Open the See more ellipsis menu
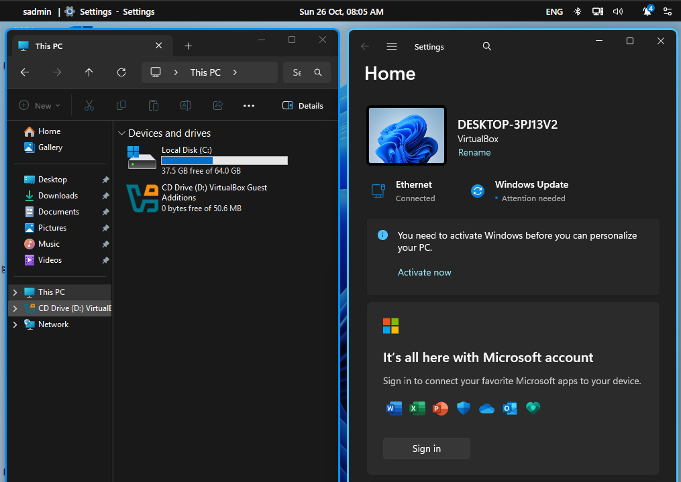Image resolution: width=681 pixels, height=482 pixels. tap(249, 105)
